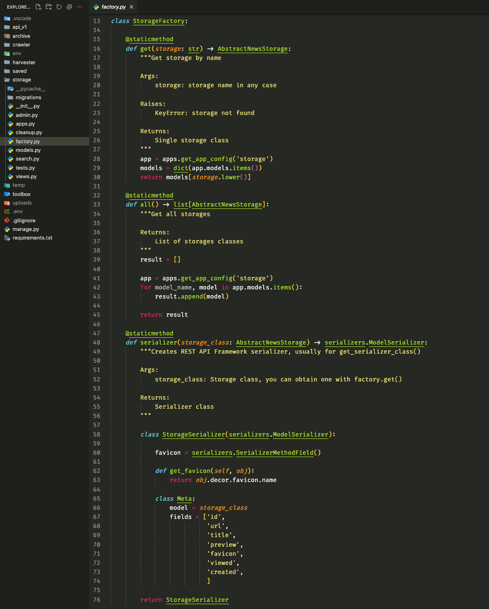Image resolution: width=489 pixels, height=609 pixels.
Task: Click the 'get' method name on line 16
Action: [146, 49]
